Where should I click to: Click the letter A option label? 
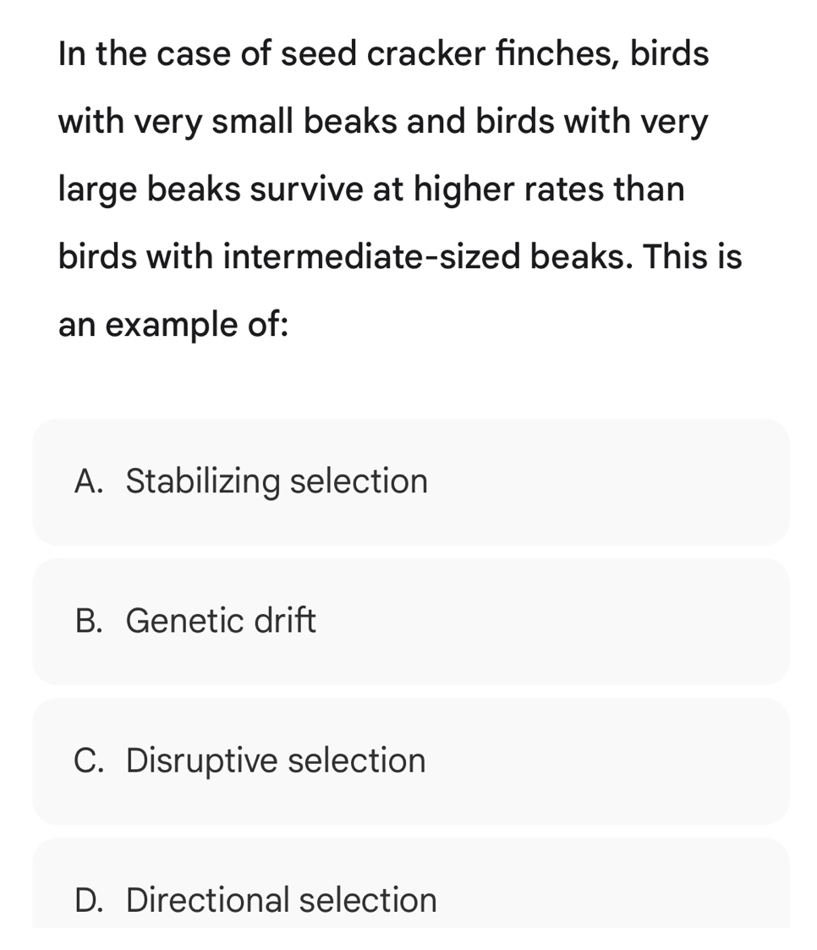[88, 482]
